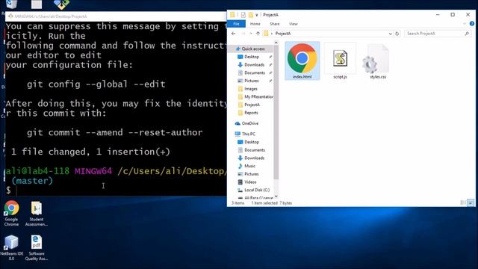Viewport: 478px width, 269px height.
Task: Open the File menu tab
Action: point(236,24)
